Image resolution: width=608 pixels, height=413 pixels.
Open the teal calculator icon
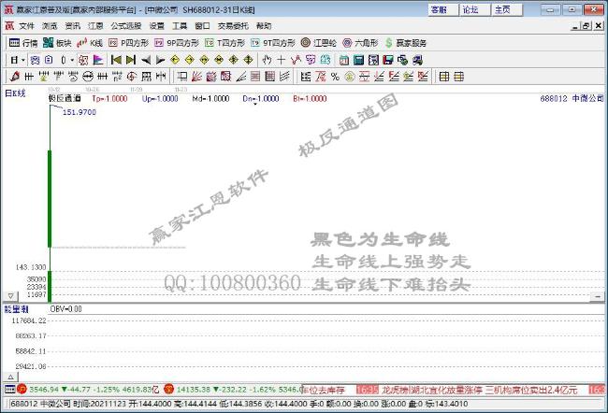click(358, 60)
